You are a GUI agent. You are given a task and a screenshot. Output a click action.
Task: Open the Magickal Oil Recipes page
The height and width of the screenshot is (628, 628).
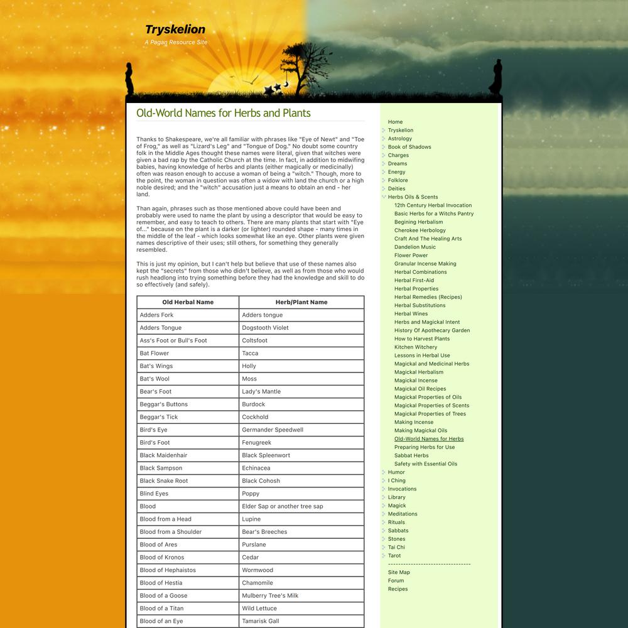[x=420, y=389]
